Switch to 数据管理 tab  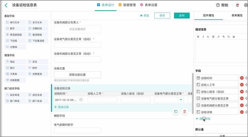(127, 5)
